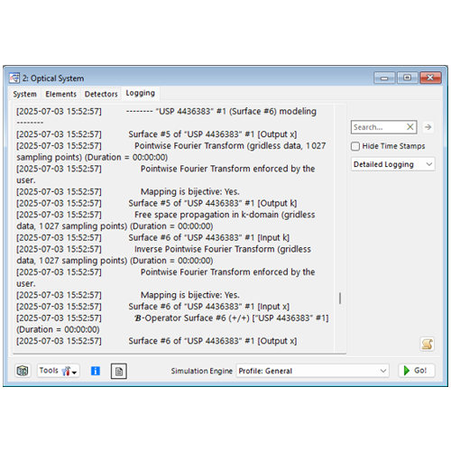Switch to the Elements tab
This screenshot has height=451, width=451.
[x=61, y=94]
